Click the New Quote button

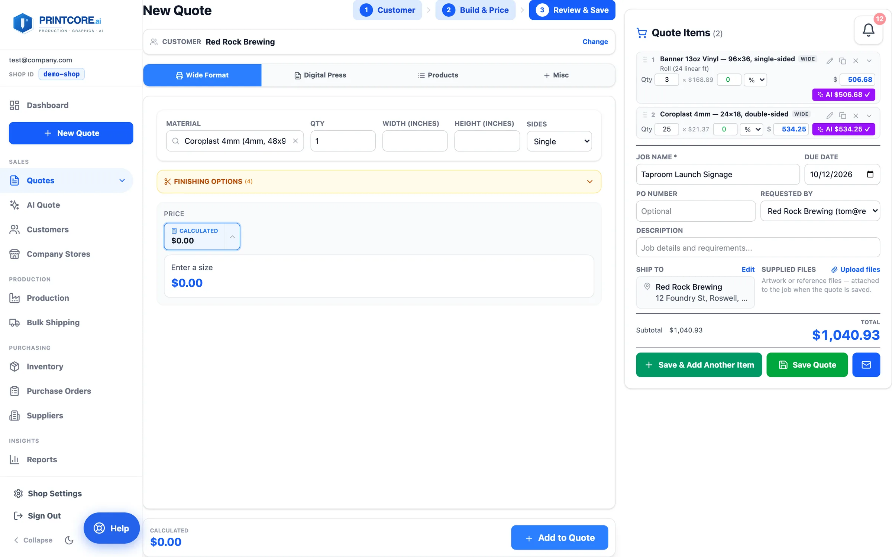[x=71, y=133]
